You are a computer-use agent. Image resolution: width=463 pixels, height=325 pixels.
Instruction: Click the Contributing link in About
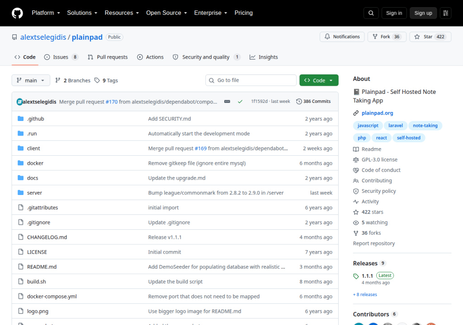point(377,181)
